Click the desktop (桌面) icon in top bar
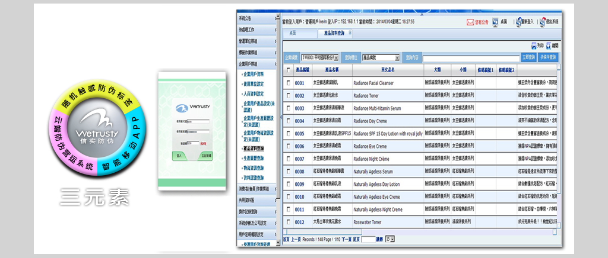This screenshot has height=258, width=608. 496,21
